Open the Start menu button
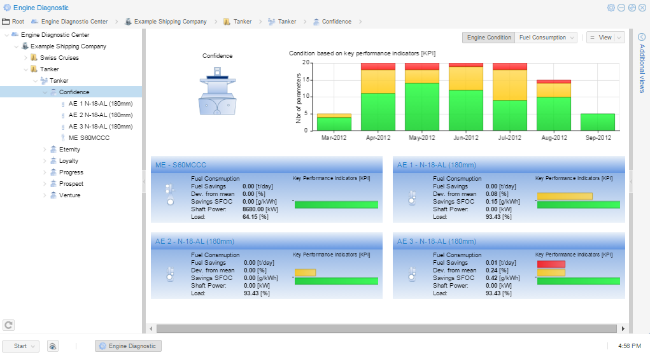The height and width of the screenshot is (357, 650). point(21,346)
